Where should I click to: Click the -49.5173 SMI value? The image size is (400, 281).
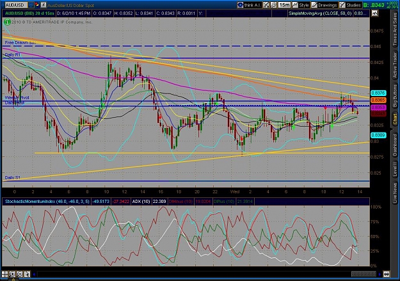(100, 202)
